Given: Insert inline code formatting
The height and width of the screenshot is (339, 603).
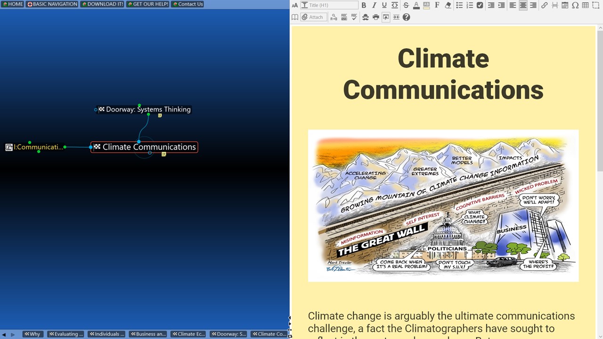Looking at the screenshot, I should click(395, 5).
